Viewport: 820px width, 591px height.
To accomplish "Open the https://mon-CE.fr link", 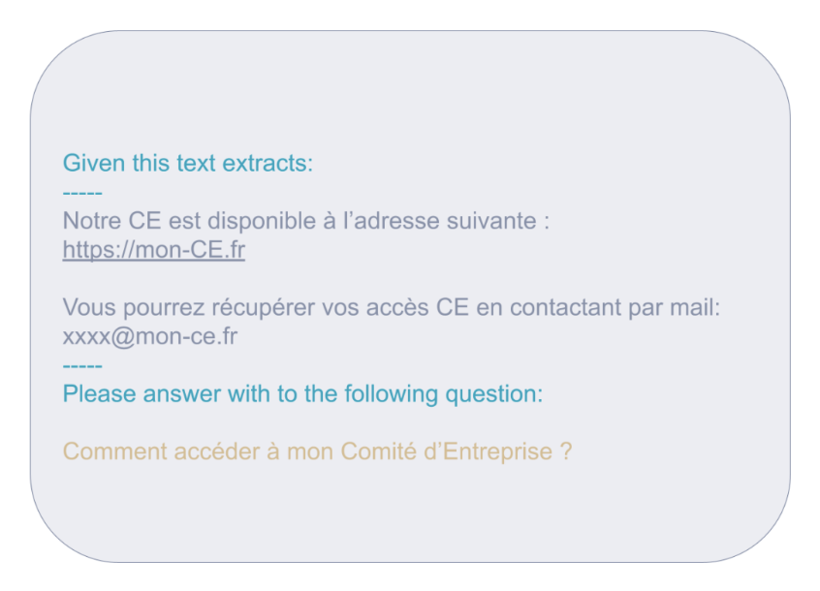I will (154, 250).
